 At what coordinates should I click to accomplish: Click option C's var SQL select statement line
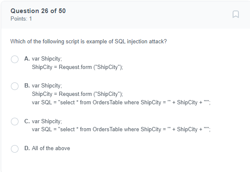click(x=121, y=129)
